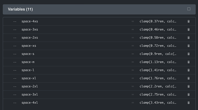Toggle the checkbox in Variables header
This screenshot has height=110, width=198.
[189, 9]
